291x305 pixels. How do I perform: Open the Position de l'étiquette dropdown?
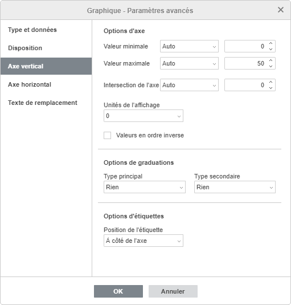pos(144,241)
